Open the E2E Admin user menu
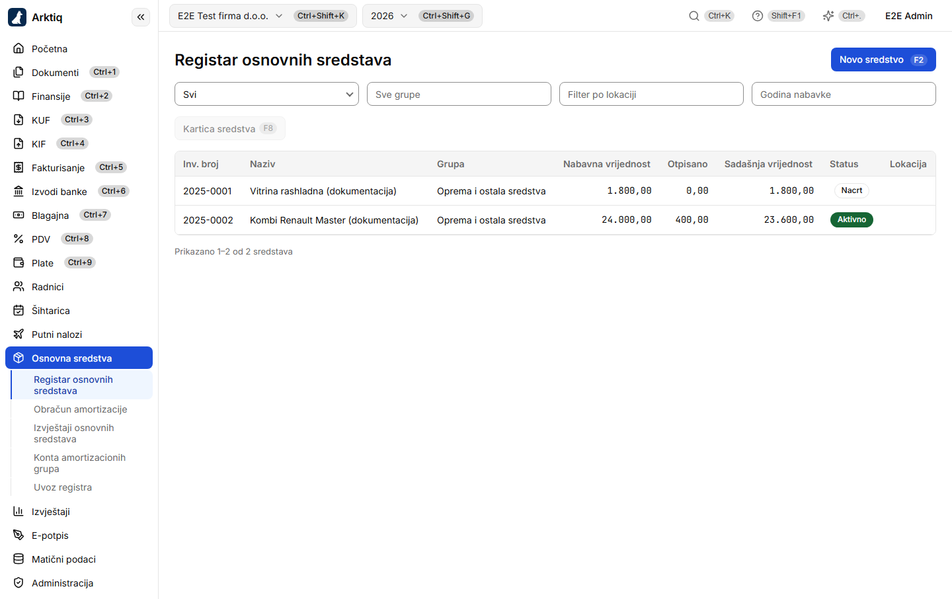The height and width of the screenshot is (599, 952). coord(909,16)
